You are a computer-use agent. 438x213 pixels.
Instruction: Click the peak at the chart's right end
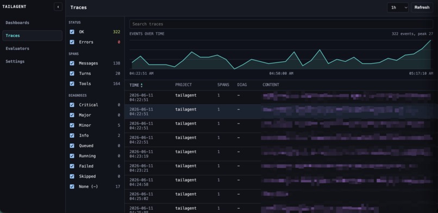[430, 40]
